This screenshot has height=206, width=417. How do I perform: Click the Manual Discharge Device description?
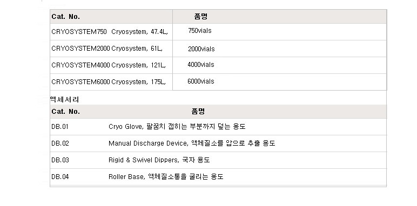click(x=192, y=143)
